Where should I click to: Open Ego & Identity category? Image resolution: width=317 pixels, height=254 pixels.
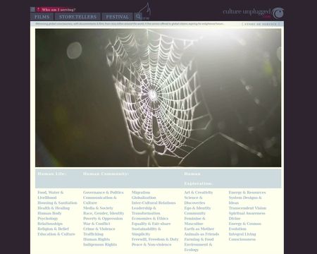[197, 208]
